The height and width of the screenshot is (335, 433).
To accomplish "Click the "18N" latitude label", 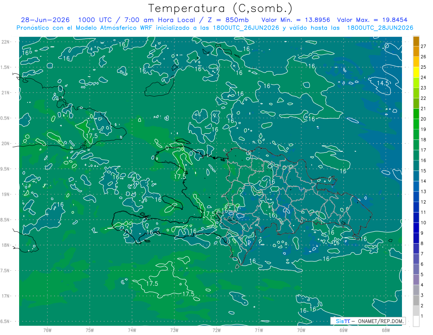I will (x=6, y=245).
